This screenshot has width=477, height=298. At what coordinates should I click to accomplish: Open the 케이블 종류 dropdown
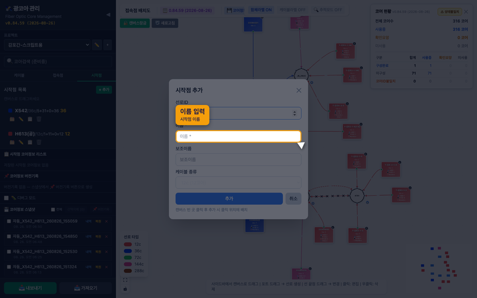click(x=238, y=183)
